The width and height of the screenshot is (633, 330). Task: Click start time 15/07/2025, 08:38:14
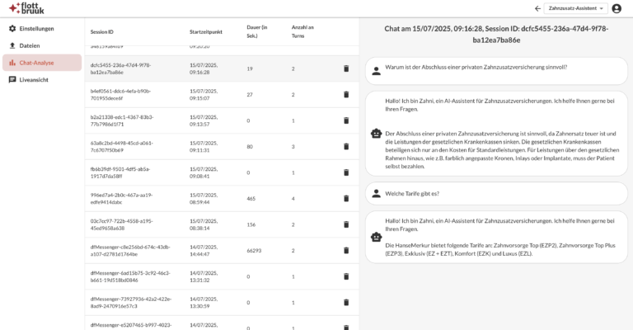(x=204, y=224)
